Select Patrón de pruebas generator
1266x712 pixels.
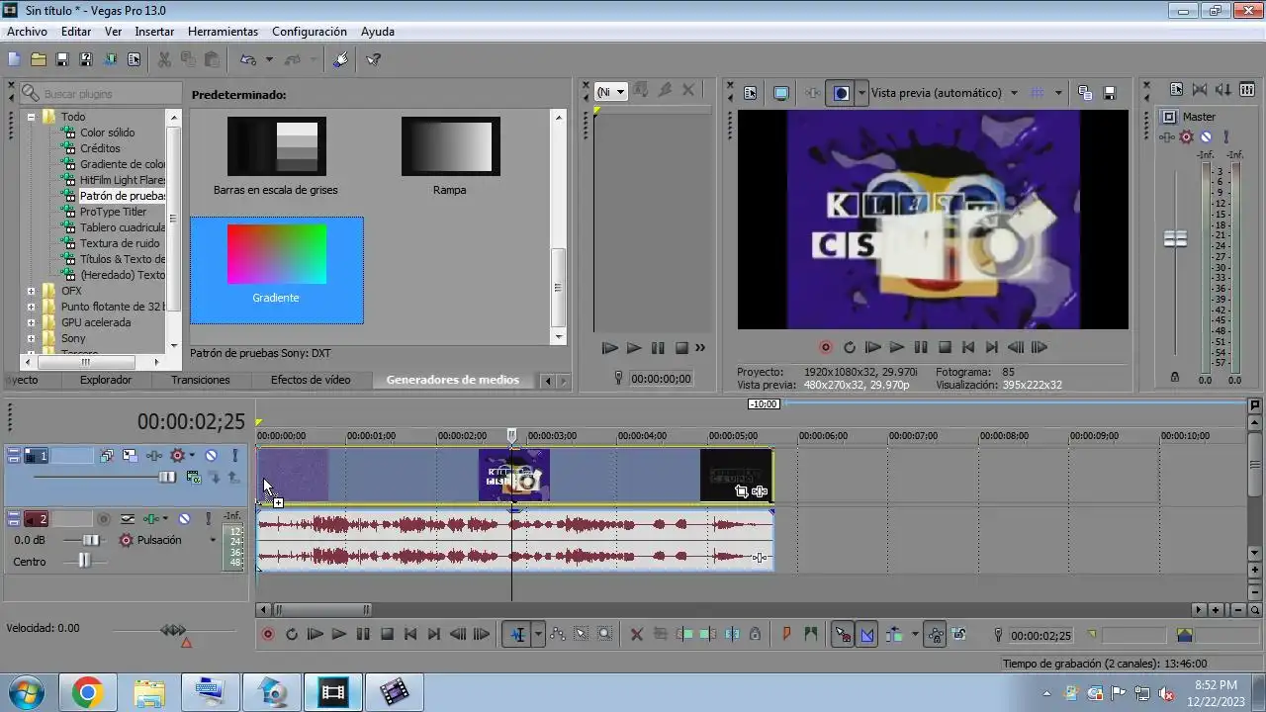[123, 196]
